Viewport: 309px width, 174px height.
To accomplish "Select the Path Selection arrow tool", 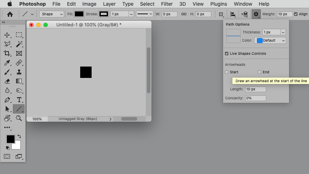I will click(x=7, y=109).
